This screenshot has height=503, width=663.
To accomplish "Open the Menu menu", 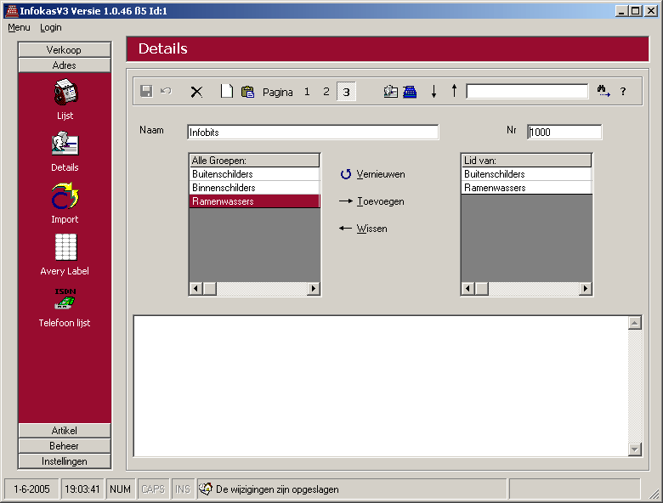I will click(x=19, y=27).
